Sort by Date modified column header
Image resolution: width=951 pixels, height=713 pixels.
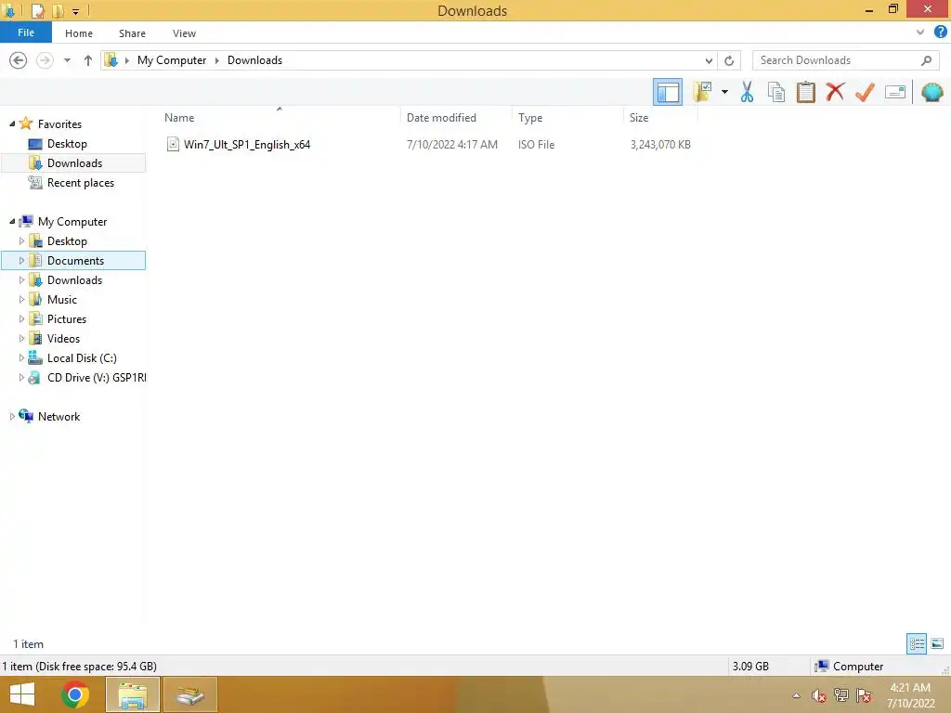(x=441, y=118)
